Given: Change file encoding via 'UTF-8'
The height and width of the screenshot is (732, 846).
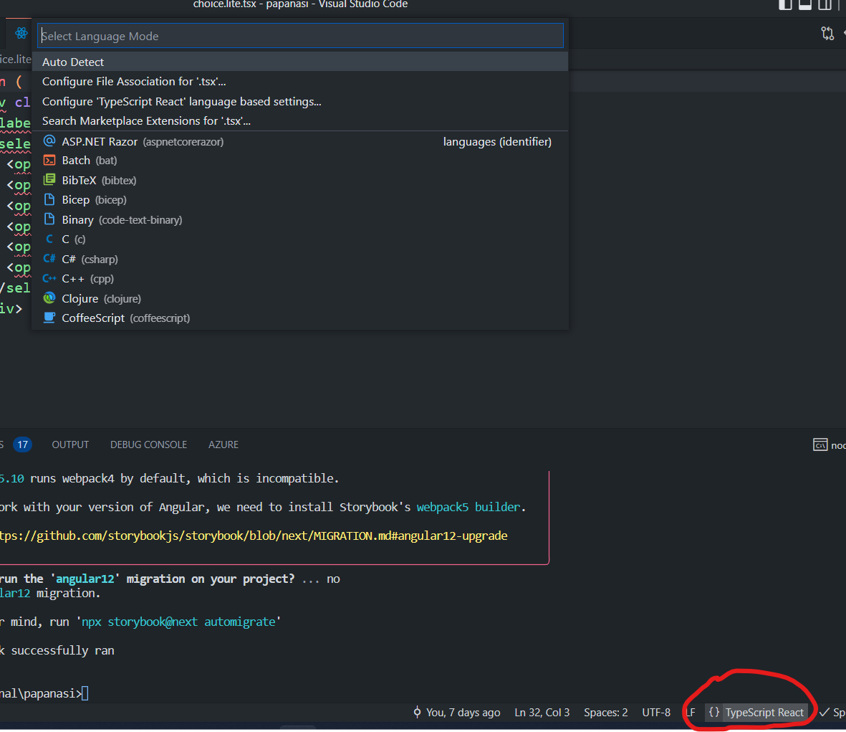Looking at the screenshot, I should 656,713.
